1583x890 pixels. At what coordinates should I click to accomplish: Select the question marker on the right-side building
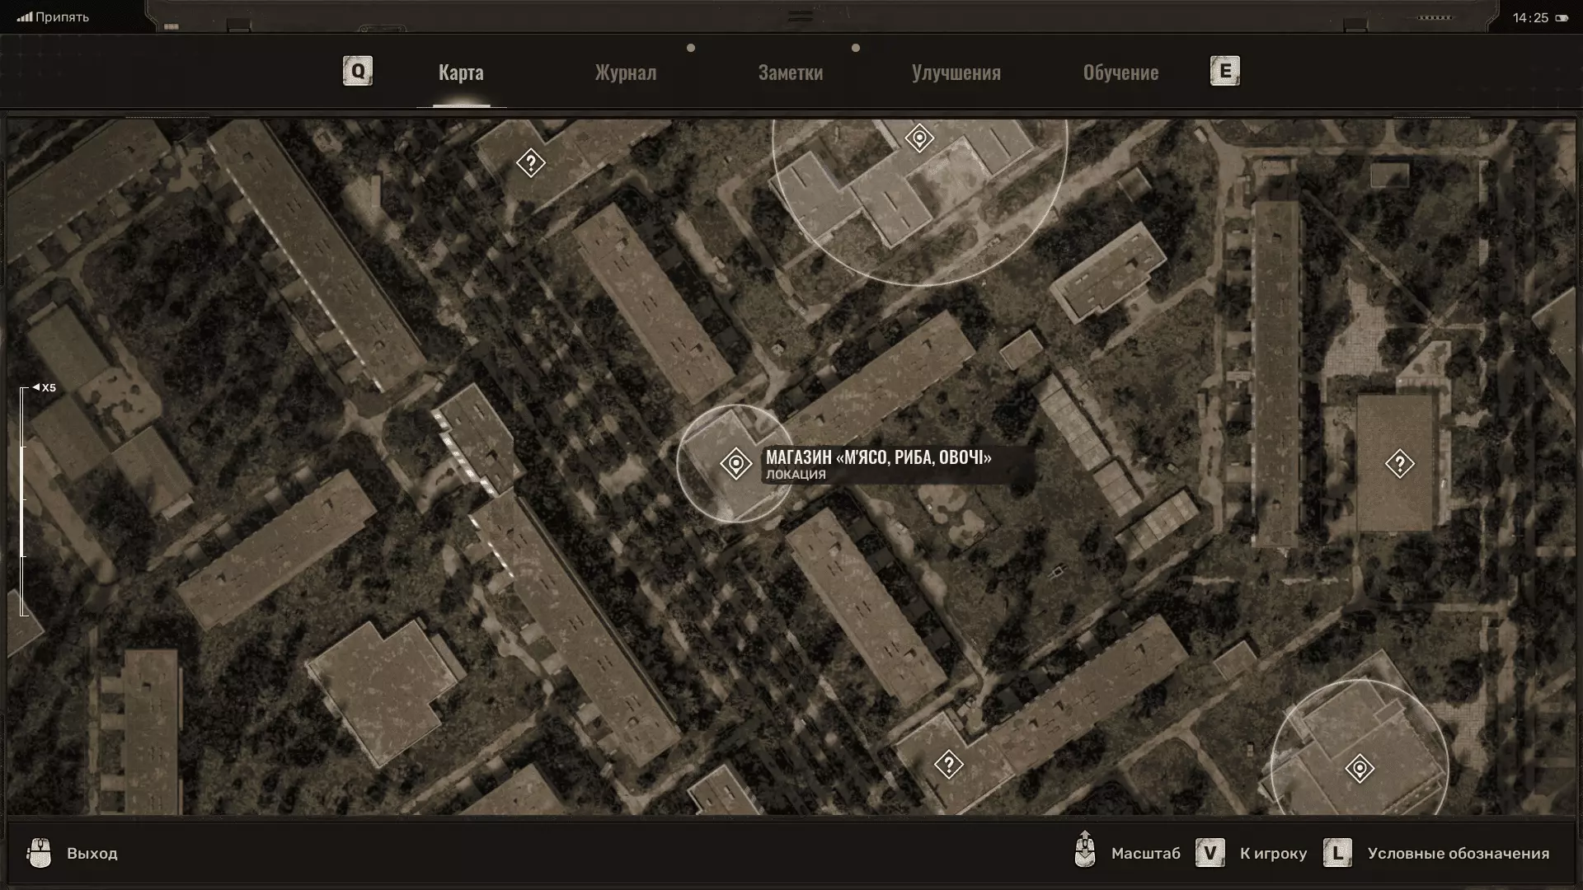coord(1399,464)
